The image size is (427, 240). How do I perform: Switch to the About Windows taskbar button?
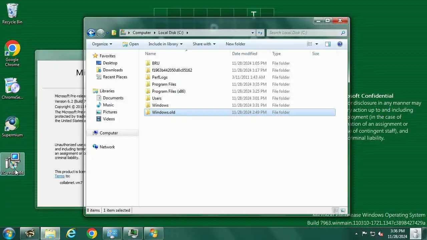click(154, 234)
